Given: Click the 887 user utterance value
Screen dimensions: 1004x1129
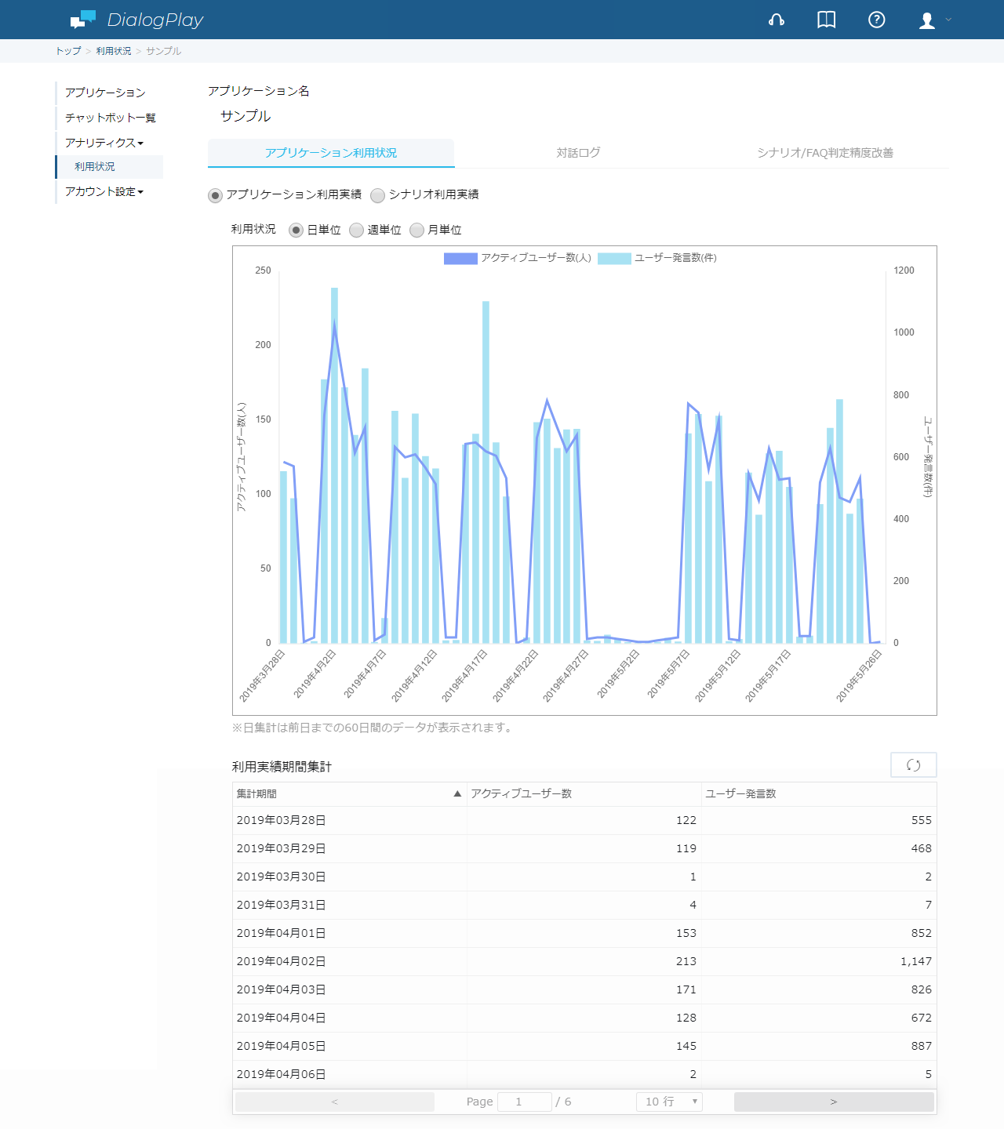Looking at the screenshot, I should pos(922,1046).
